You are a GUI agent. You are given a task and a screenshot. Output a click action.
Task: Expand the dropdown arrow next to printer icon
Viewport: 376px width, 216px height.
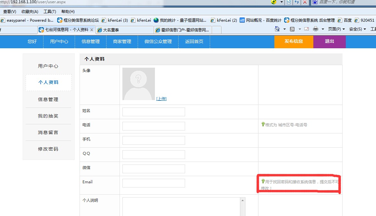pyautogui.click(x=323, y=29)
